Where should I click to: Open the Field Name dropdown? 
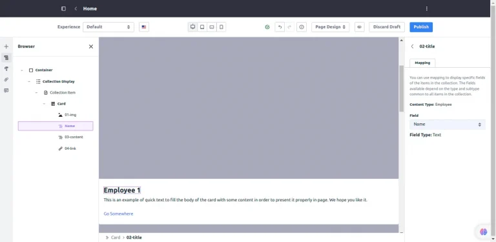click(x=448, y=125)
